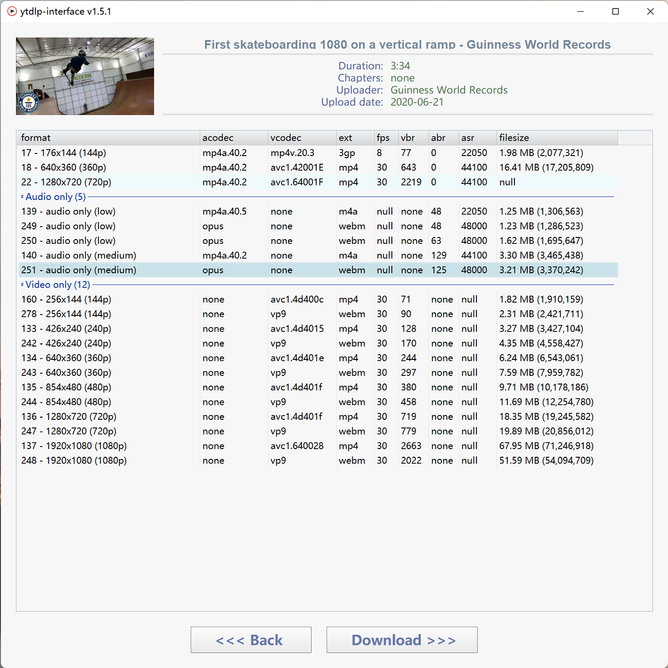This screenshot has width=668, height=668.
Task: Collapse the Audio only (5) group
Action: pos(22,197)
